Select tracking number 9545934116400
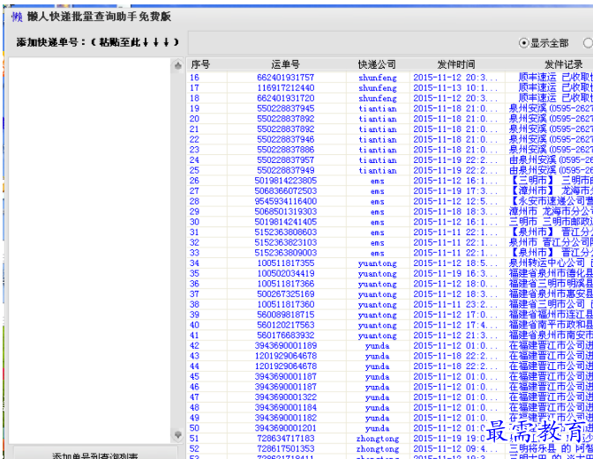 [286, 201]
